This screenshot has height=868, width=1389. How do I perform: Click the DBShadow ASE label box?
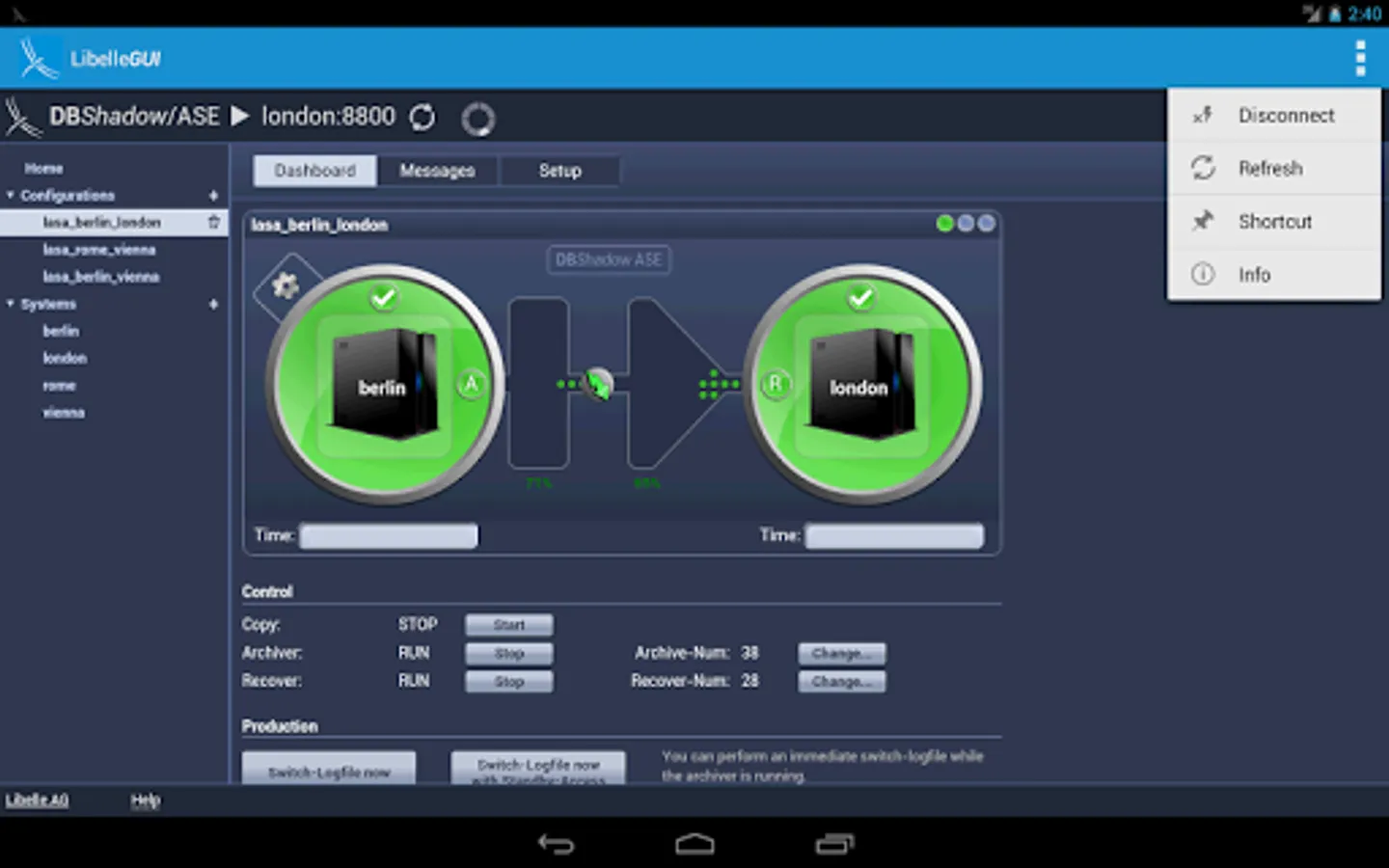pos(609,259)
